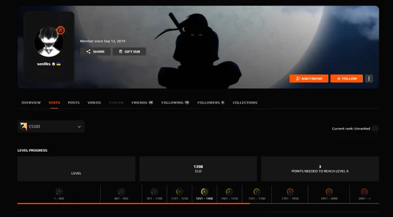Click the 1251 – 1400 ELO range label
This screenshot has height=217, width=393.
point(204,199)
